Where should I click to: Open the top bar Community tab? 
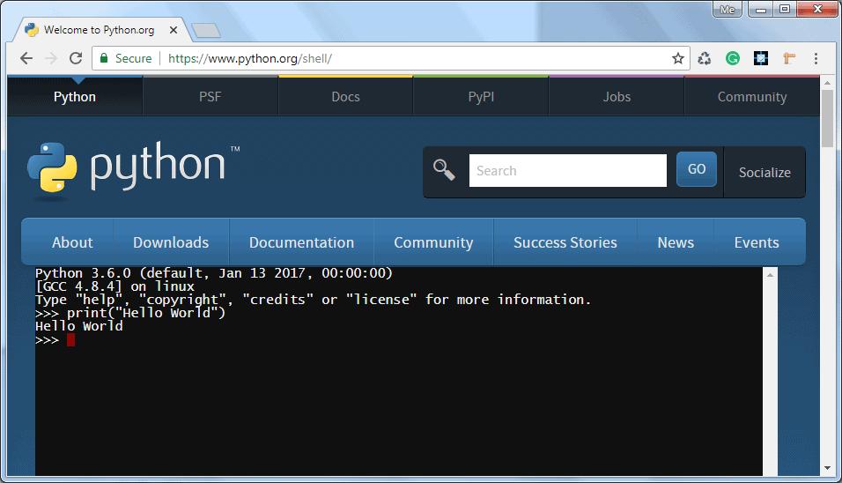pyautogui.click(x=752, y=97)
